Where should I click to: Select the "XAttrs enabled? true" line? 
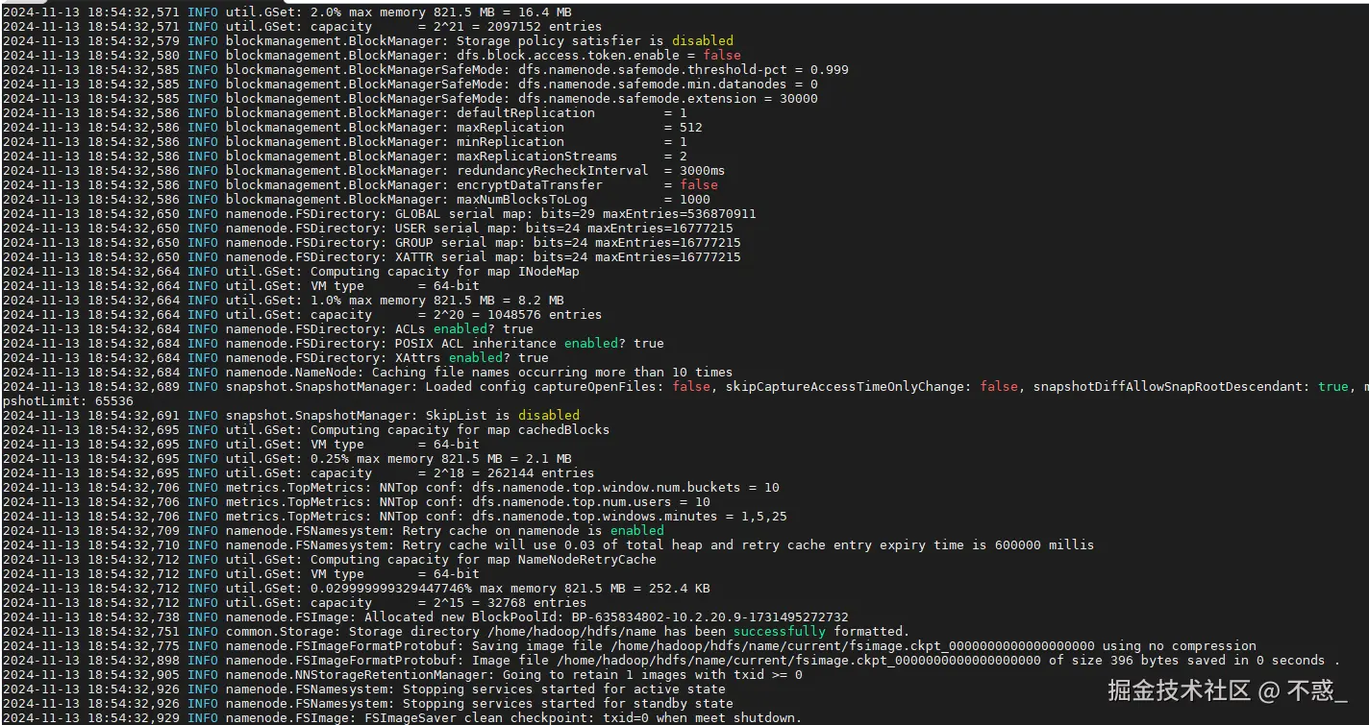tap(275, 358)
